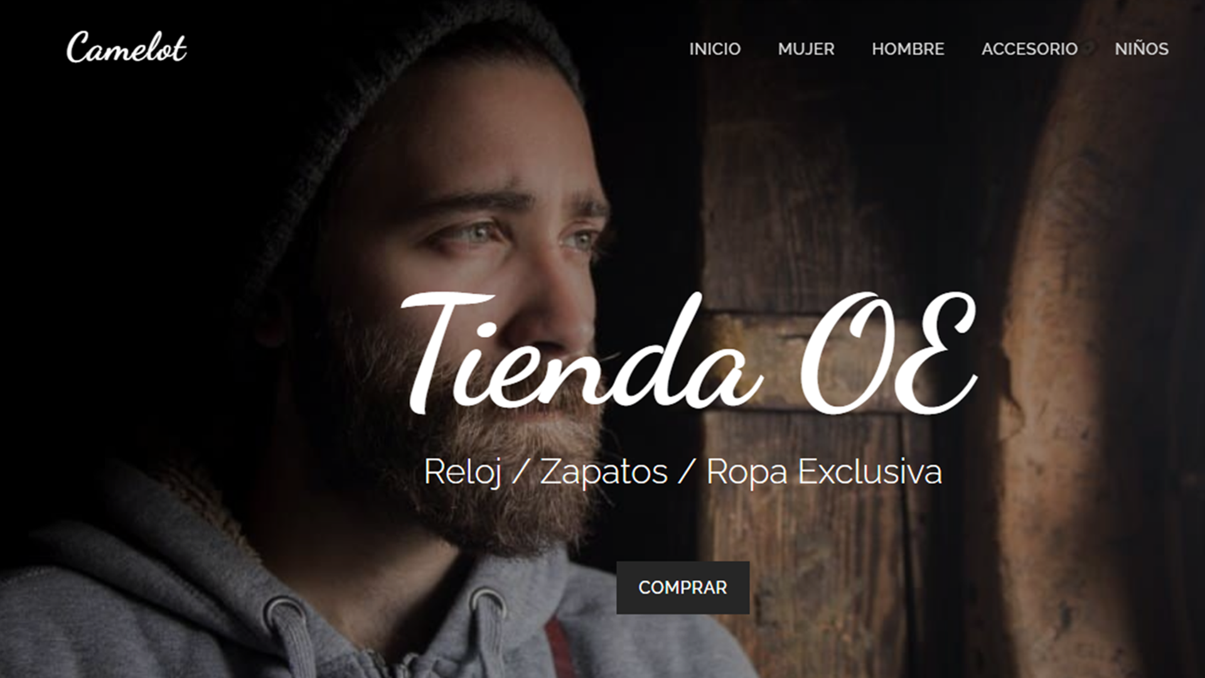Choose the men's HOMBRE nav link
This screenshot has height=678, width=1205.
(x=908, y=49)
